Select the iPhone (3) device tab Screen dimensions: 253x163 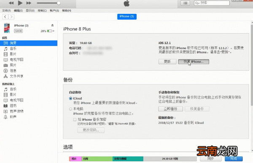click(127, 16)
